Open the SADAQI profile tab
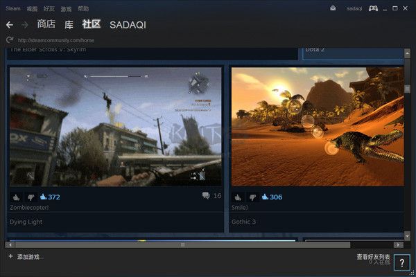This screenshot has width=416, height=277. pos(128,25)
